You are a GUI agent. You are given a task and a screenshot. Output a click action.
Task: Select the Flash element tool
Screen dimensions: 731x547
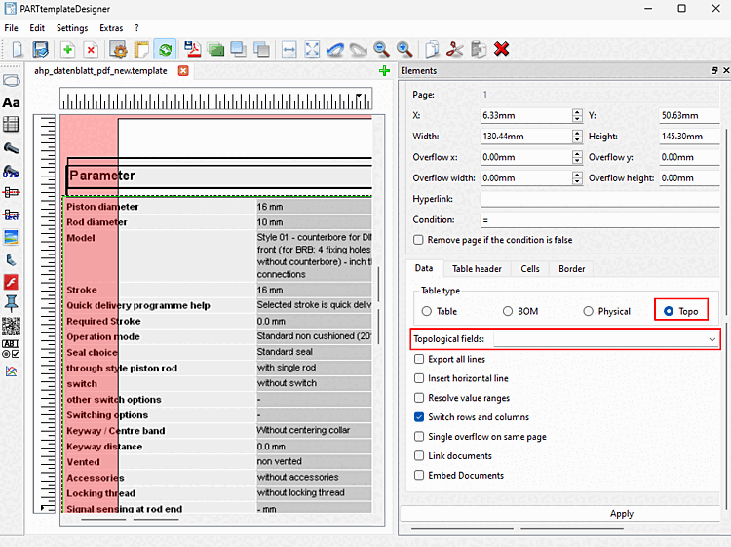[x=11, y=282]
